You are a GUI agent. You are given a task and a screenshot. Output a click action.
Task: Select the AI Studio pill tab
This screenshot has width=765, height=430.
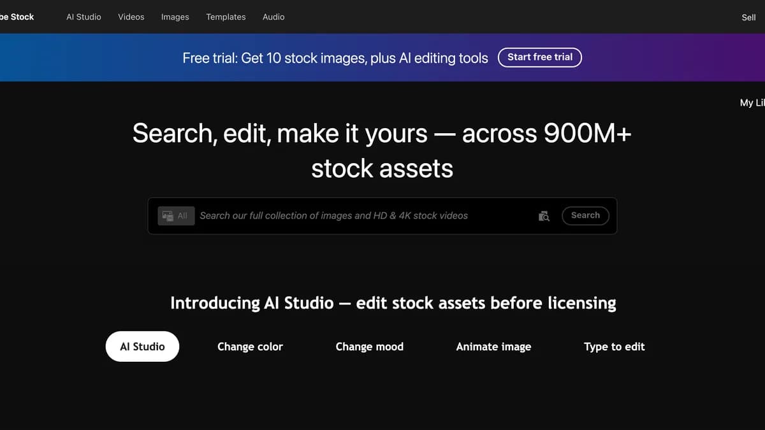coord(142,347)
